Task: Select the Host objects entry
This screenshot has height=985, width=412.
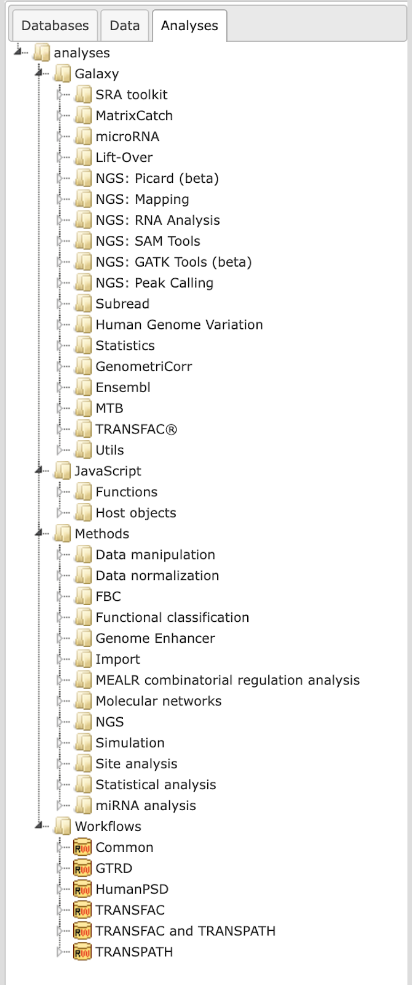Action: [x=136, y=513]
